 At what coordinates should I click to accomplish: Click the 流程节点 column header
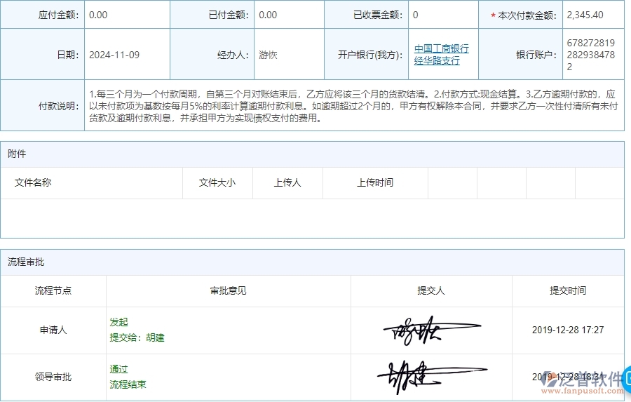pos(53,290)
